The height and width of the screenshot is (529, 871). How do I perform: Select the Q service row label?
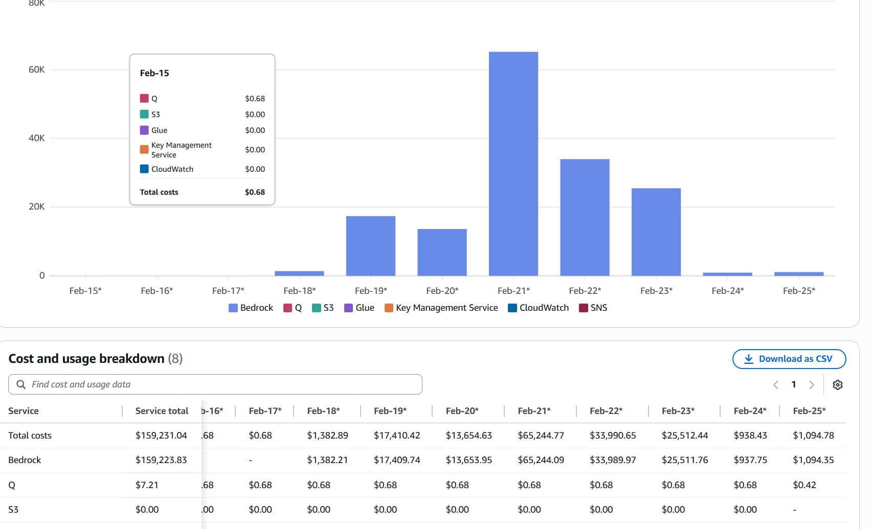(12, 485)
